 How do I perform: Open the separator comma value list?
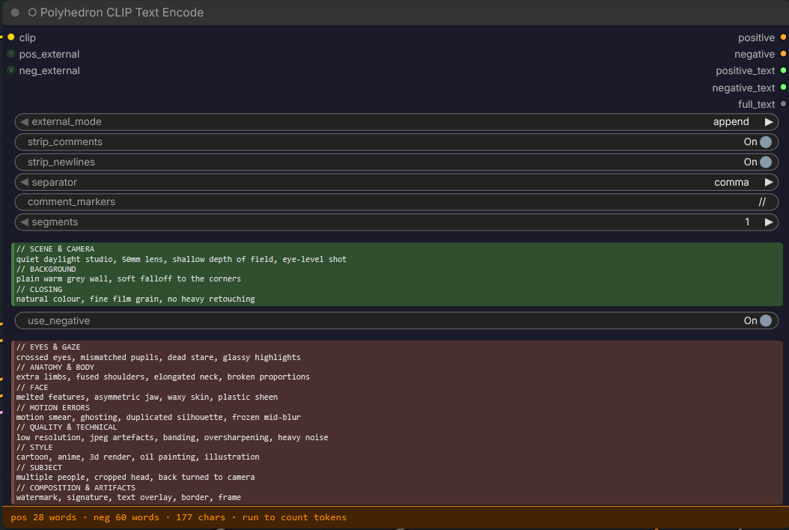pos(731,182)
